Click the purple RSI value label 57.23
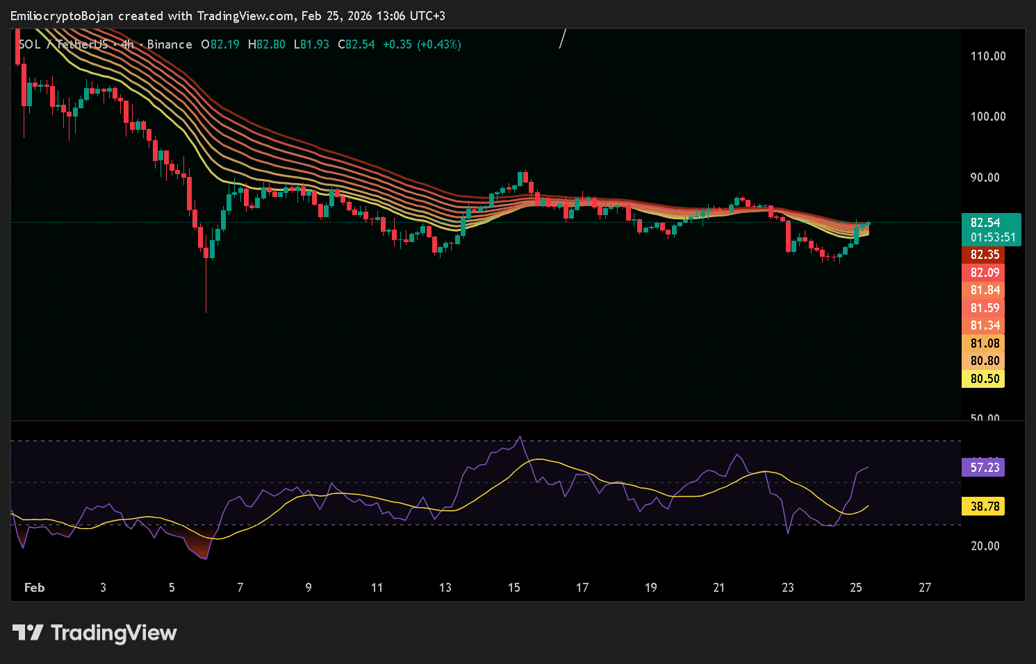Image resolution: width=1036 pixels, height=664 pixels. 985,468
